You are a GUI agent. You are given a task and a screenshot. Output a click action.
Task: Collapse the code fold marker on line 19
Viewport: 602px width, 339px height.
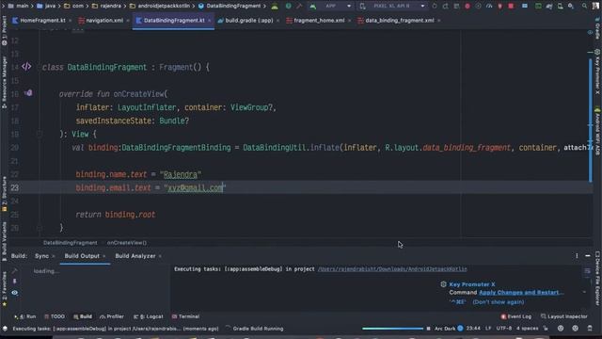40,134
